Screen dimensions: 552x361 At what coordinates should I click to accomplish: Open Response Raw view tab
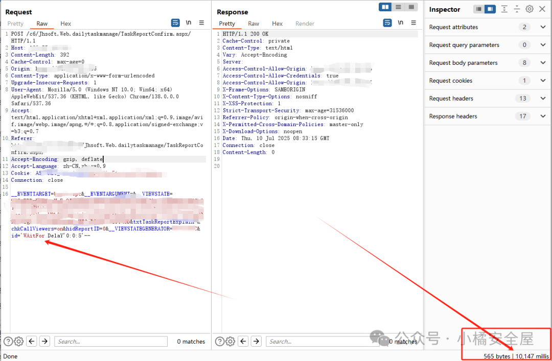tap(254, 23)
